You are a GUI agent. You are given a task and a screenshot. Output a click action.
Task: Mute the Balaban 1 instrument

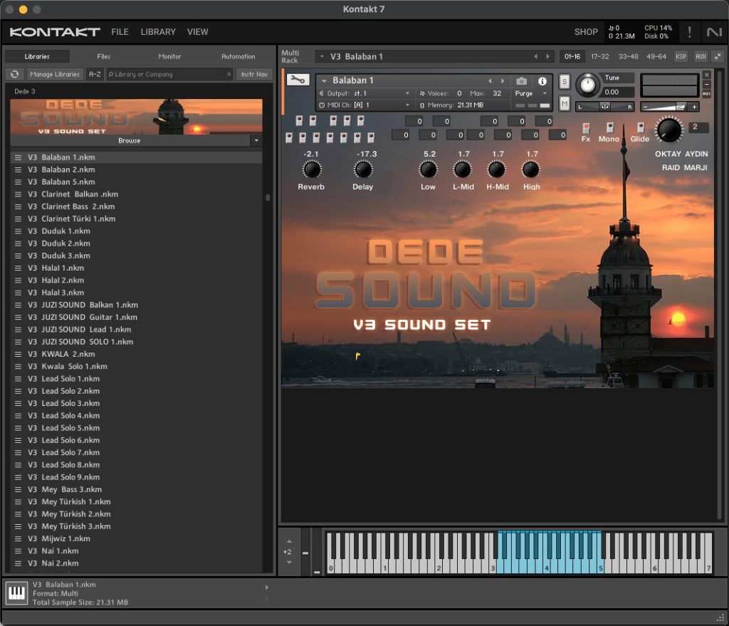pyautogui.click(x=564, y=103)
